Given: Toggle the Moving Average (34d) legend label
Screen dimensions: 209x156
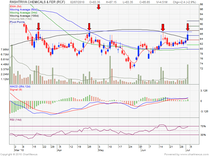Looking at the screenshot, I should click(23, 12).
